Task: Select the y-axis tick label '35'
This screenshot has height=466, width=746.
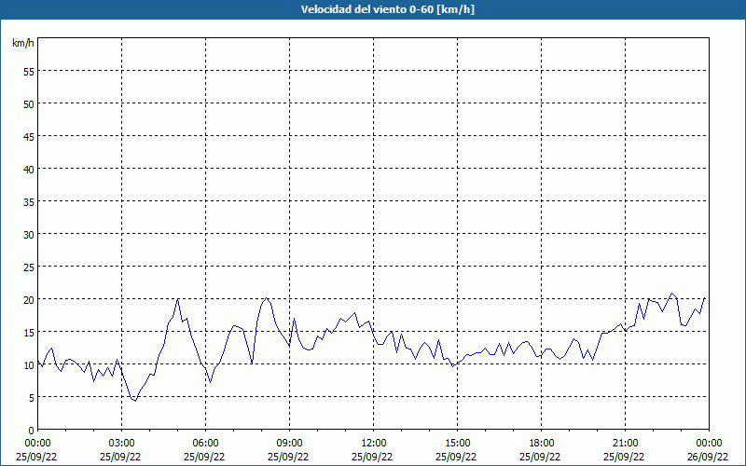Action: click(x=29, y=202)
